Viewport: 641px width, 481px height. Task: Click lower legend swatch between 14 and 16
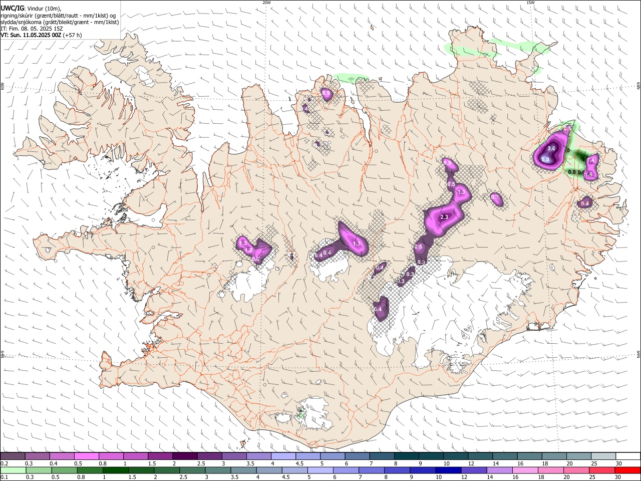[500, 470]
